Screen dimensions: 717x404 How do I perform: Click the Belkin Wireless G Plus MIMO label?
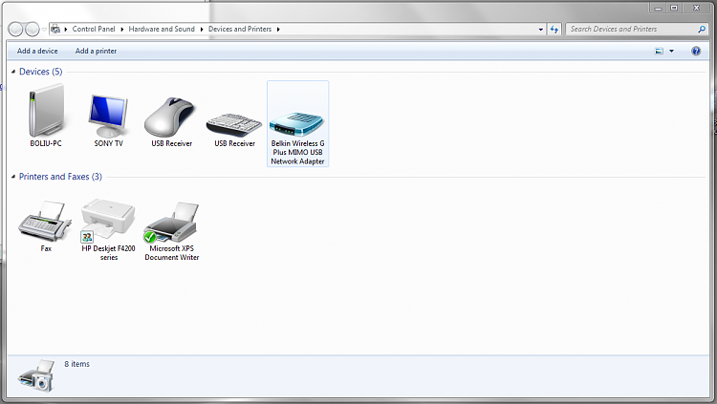297,152
